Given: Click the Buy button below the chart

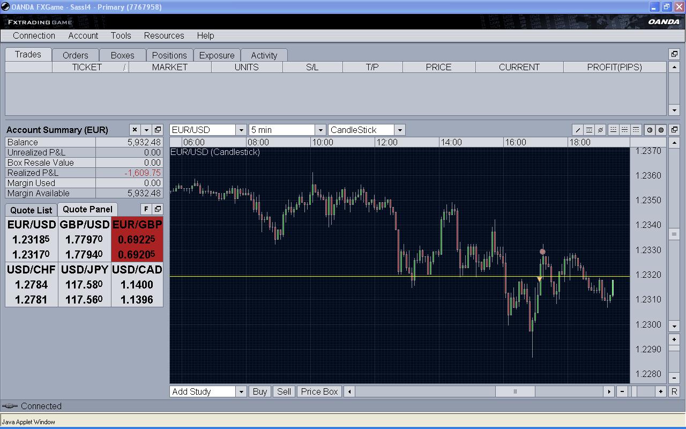Looking at the screenshot, I should (260, 391).
